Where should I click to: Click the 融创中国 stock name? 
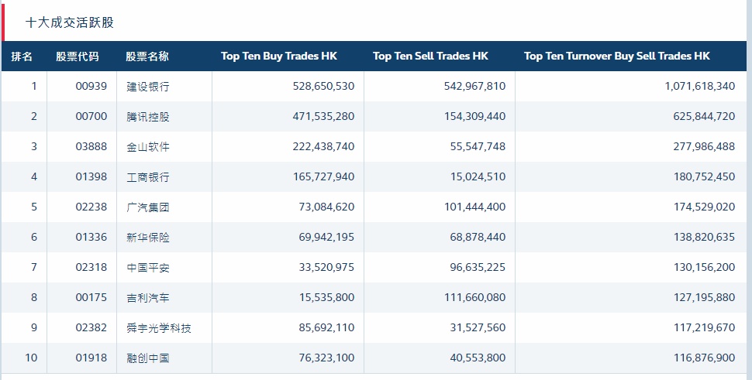click(x=148, y=358)
